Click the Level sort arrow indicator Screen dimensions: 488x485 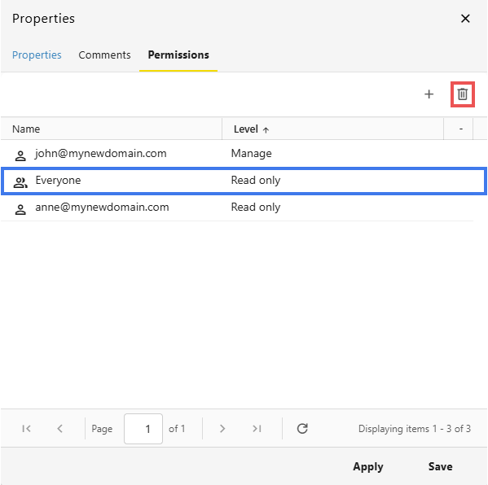pos(266,129)
